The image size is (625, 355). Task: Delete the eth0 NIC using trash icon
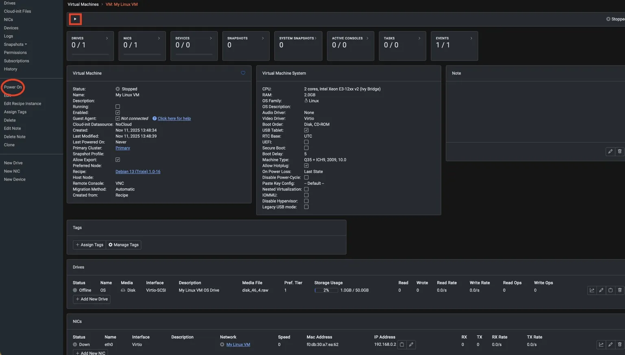[619, 345]
